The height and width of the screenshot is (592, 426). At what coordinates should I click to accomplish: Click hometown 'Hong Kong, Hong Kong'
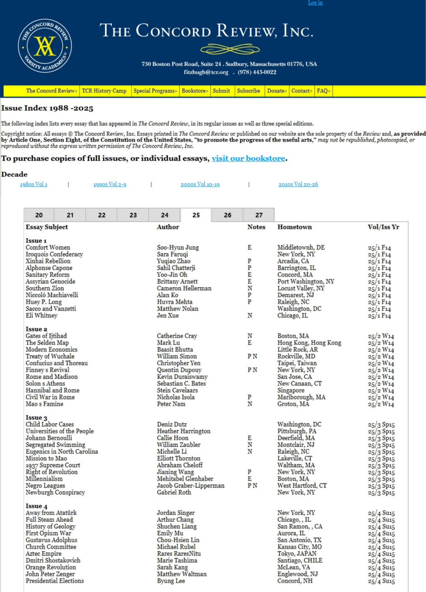[309, 343]
